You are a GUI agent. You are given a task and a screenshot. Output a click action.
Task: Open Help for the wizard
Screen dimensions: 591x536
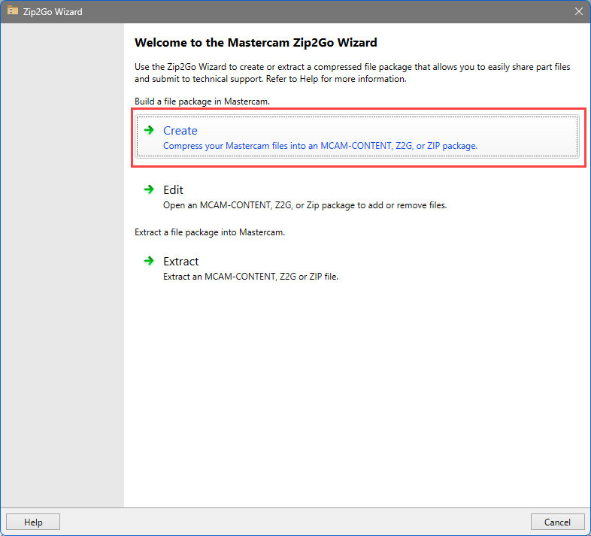point(33,522)
